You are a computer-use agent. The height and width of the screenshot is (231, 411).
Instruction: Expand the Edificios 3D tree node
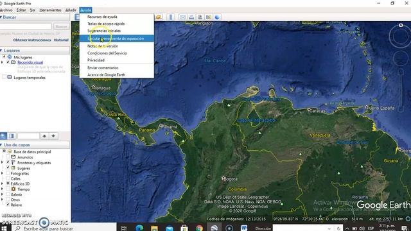coord(3,184)
